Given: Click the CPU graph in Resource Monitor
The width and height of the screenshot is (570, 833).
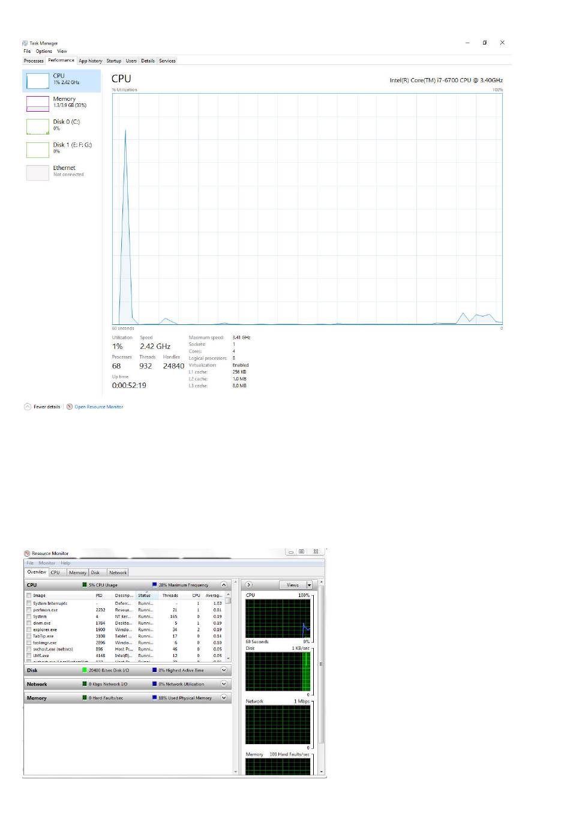Looking at the screenshot, I should click(x=278, y=618).
